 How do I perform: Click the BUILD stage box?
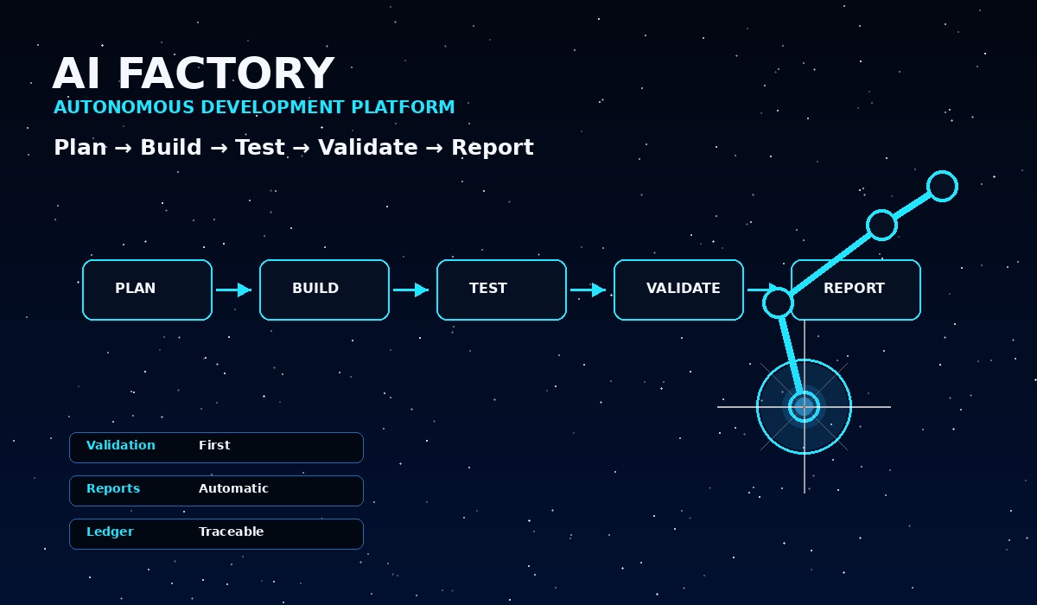[x=324, y=290]
